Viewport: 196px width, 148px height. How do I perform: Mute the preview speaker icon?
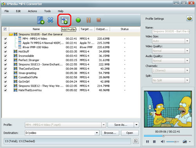click(163, 141)
